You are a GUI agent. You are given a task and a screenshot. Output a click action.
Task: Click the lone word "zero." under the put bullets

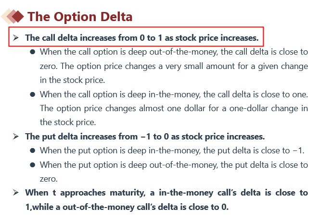coord(49,179)
